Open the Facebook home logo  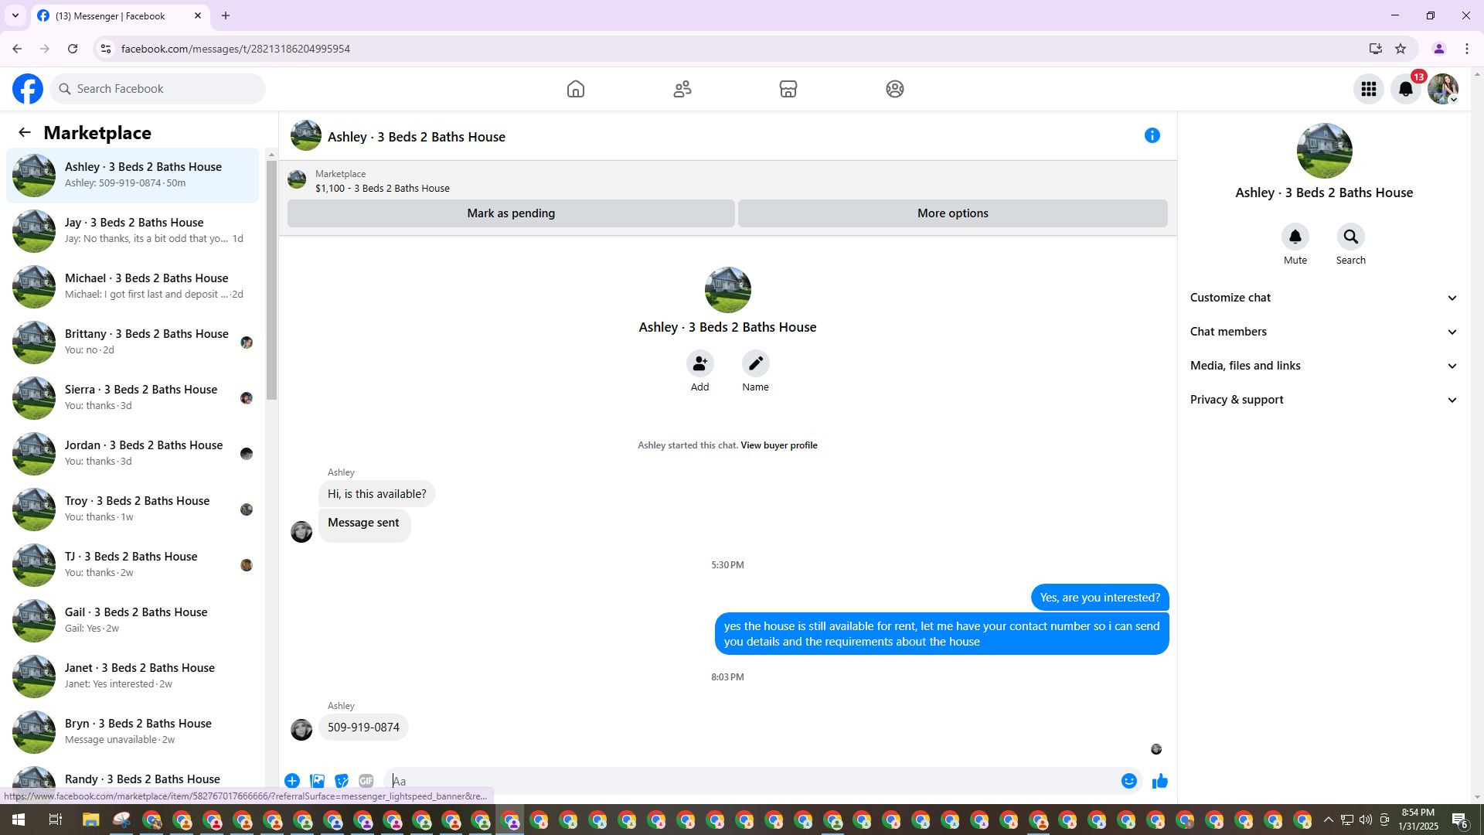[x=28, y=89]
